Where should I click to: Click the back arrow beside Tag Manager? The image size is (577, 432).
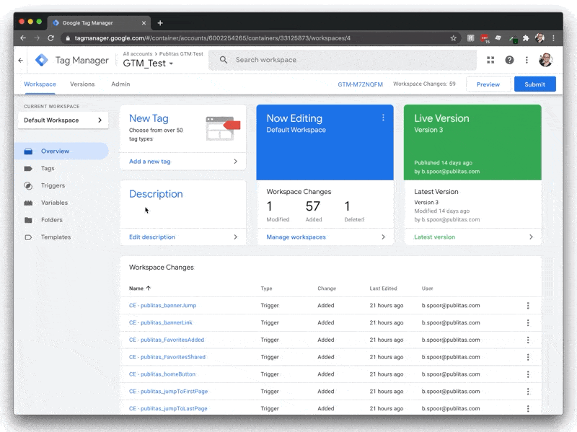click(x=20, y=61)
